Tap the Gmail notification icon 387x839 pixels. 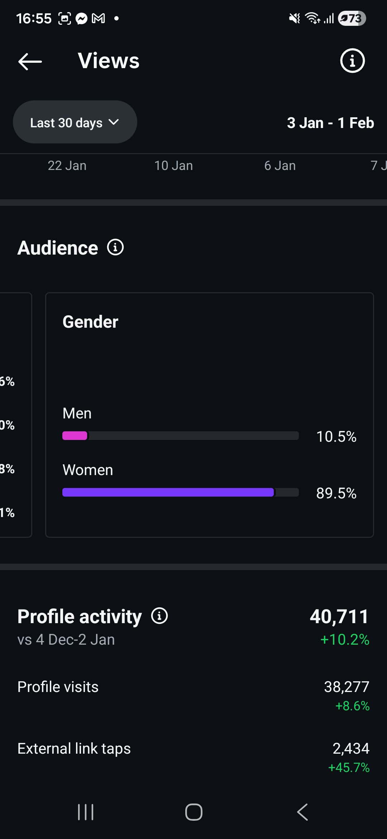(98, 19)
